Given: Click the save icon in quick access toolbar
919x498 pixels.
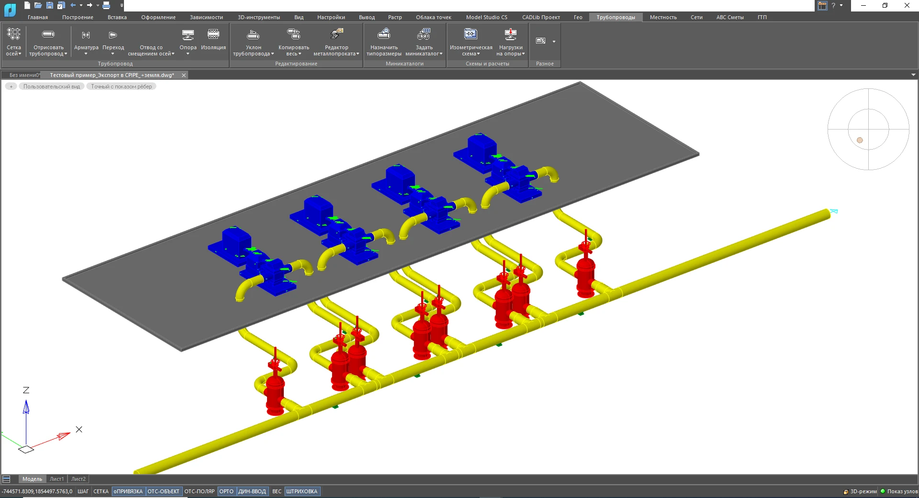Looking at the screenshot, I should click(50, 5).
